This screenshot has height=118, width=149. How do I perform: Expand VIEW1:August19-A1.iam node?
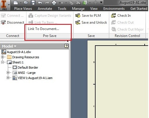tap(8, 78)
